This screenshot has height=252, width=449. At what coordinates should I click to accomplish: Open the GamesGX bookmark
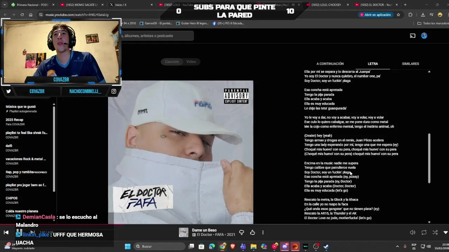pos(156,23)
